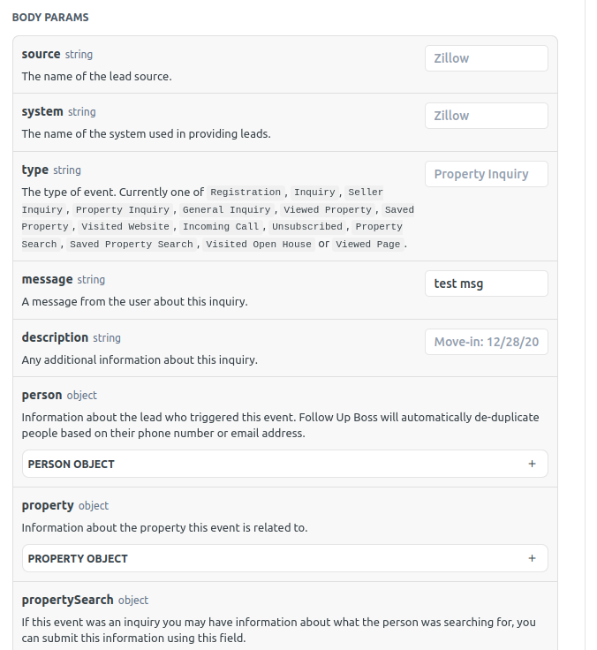Expand the PERSON OBJECT section label
597x650 pixels.
pos(72,464)
